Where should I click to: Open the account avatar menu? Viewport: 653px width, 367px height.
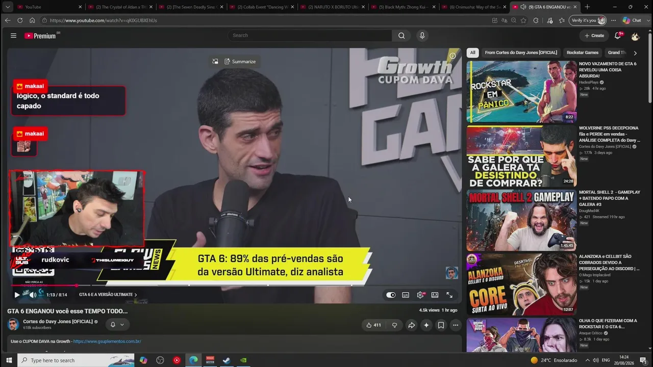point(635,36)
